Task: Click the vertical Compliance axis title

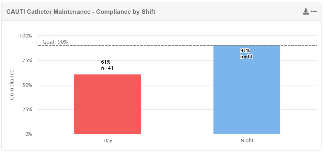Action: 12,85
